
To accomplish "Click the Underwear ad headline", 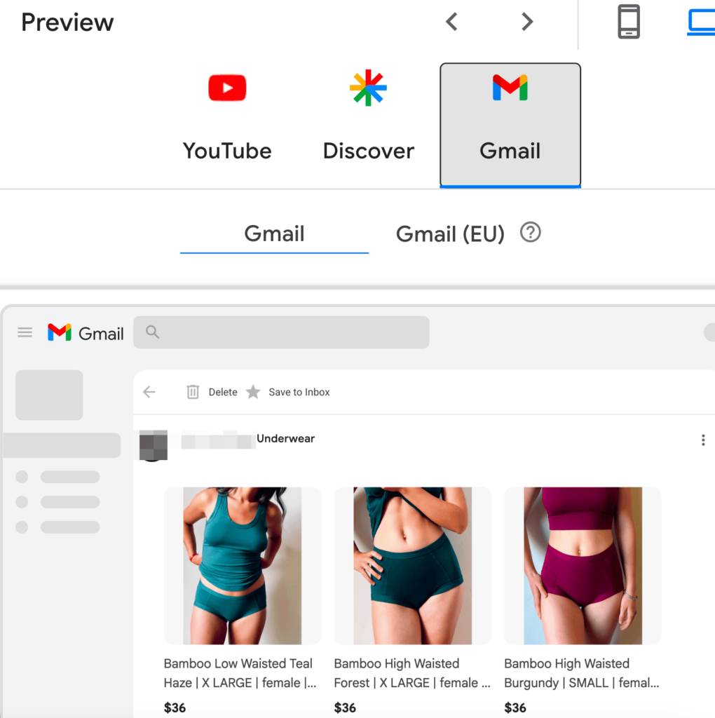I will click(x=285, y=439).
